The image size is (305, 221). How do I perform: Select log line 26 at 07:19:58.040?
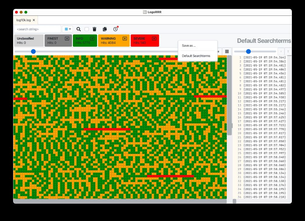coord(260,157)
